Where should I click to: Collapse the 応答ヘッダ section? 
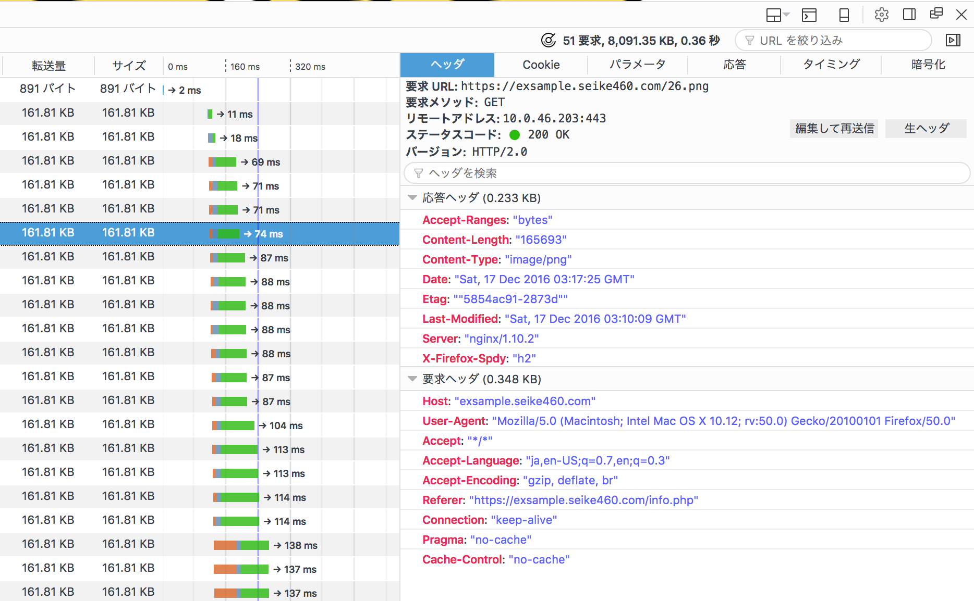[412, 197]
